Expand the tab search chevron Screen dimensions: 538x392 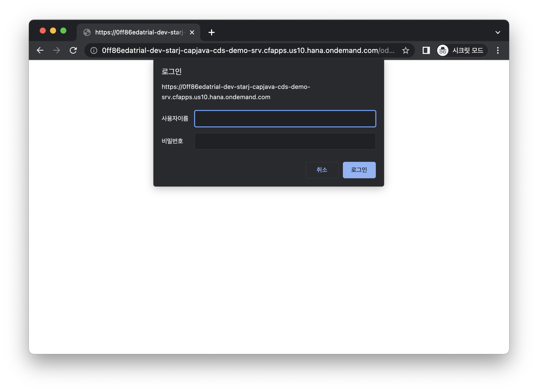(498, 32)
